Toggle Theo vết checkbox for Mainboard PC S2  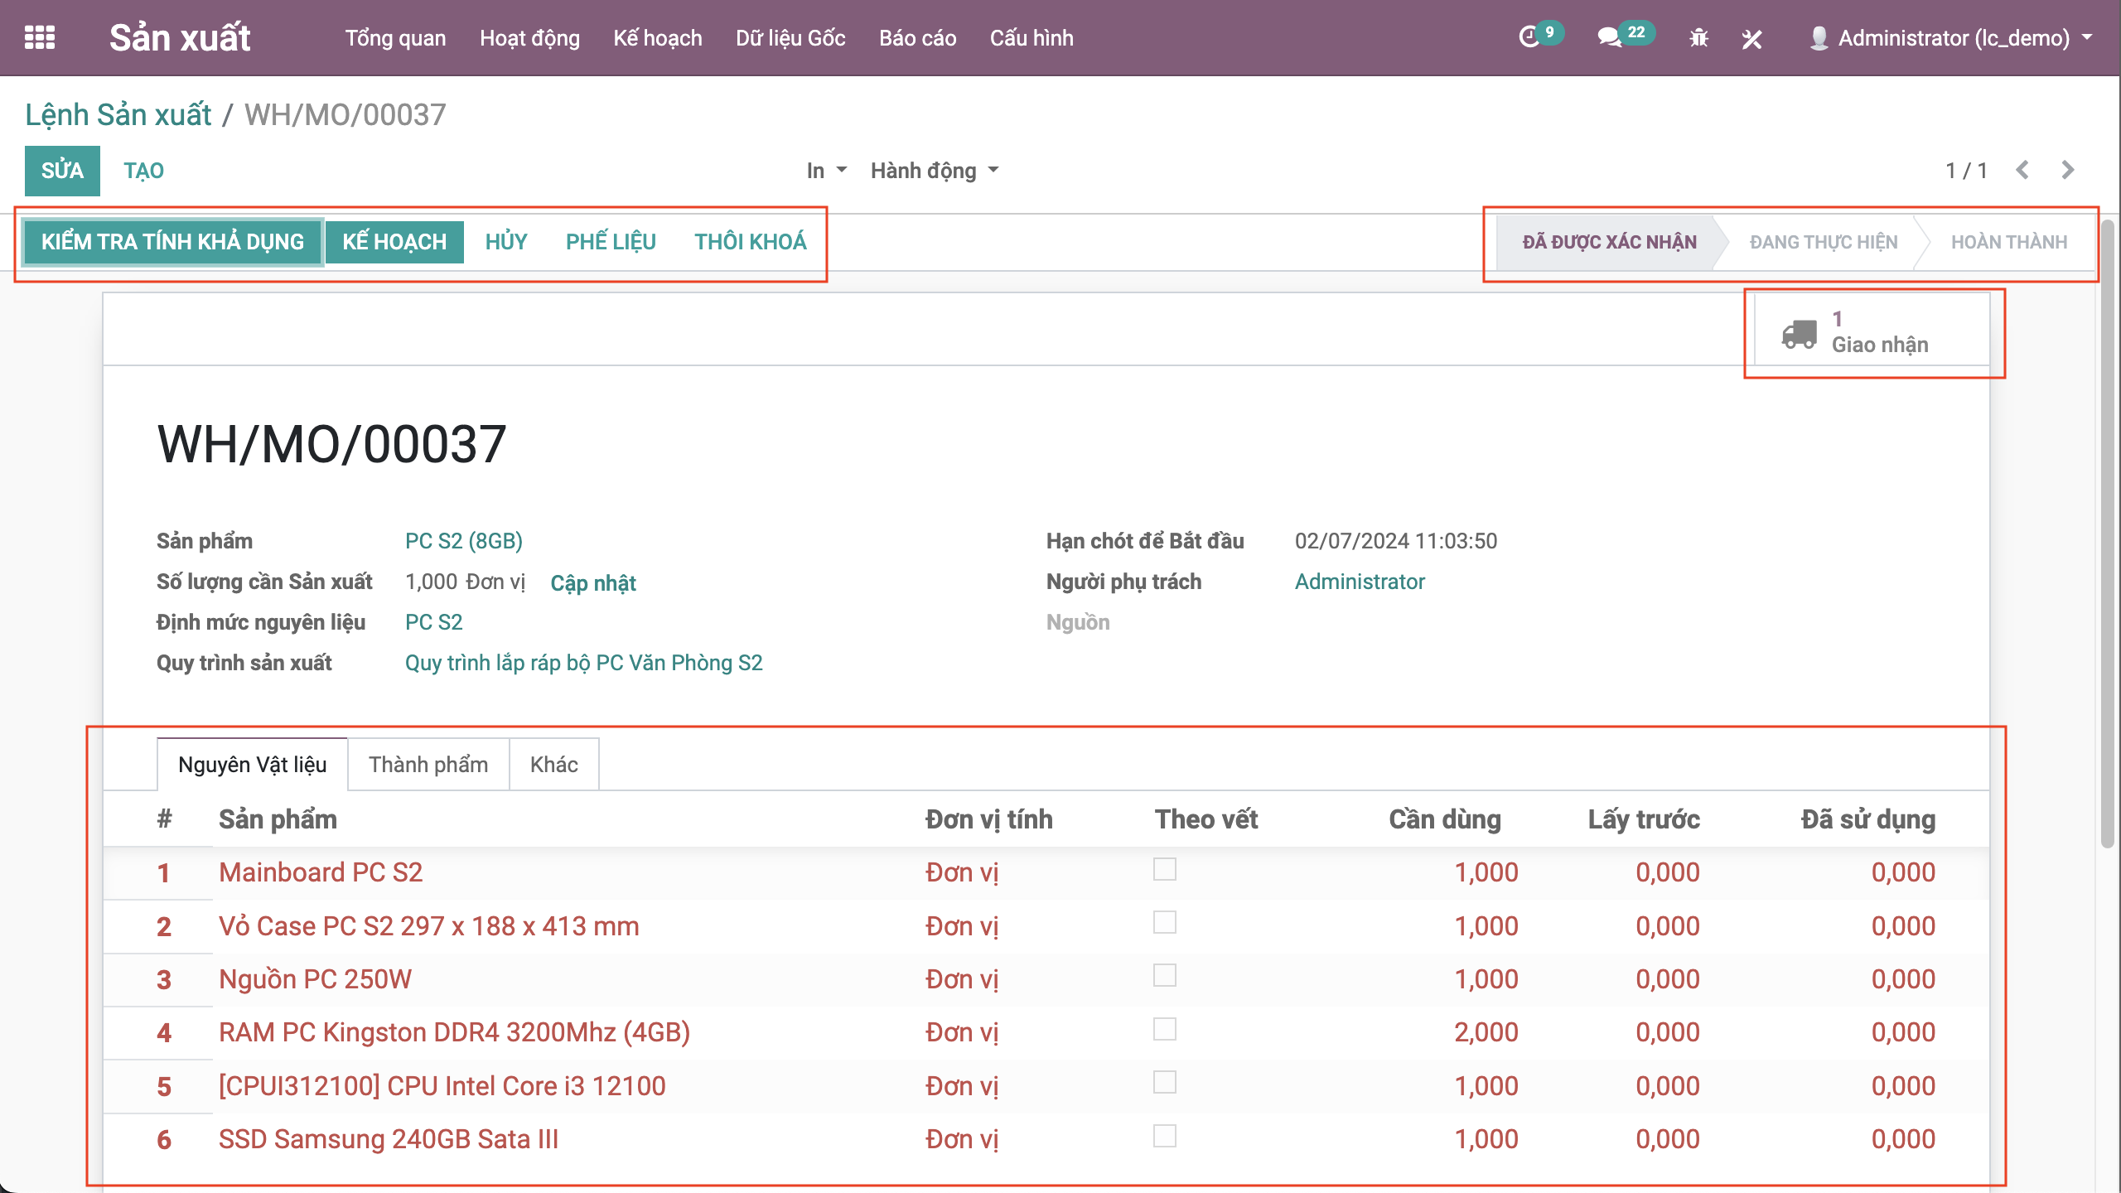click(1164, 869)
